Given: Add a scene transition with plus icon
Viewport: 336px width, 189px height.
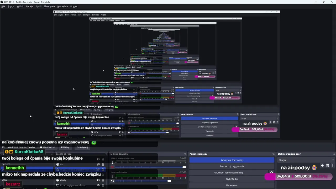Looking at the screenshot, I should pos(322,166).
